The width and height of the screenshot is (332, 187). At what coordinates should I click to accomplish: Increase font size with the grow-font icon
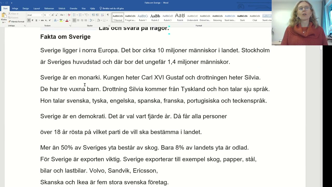pyautogui.click(x=53, y=15)
